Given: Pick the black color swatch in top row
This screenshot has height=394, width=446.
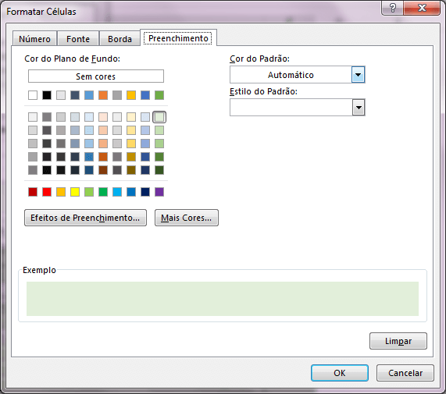Looking at the screenshot, I should tap(47, 95).
